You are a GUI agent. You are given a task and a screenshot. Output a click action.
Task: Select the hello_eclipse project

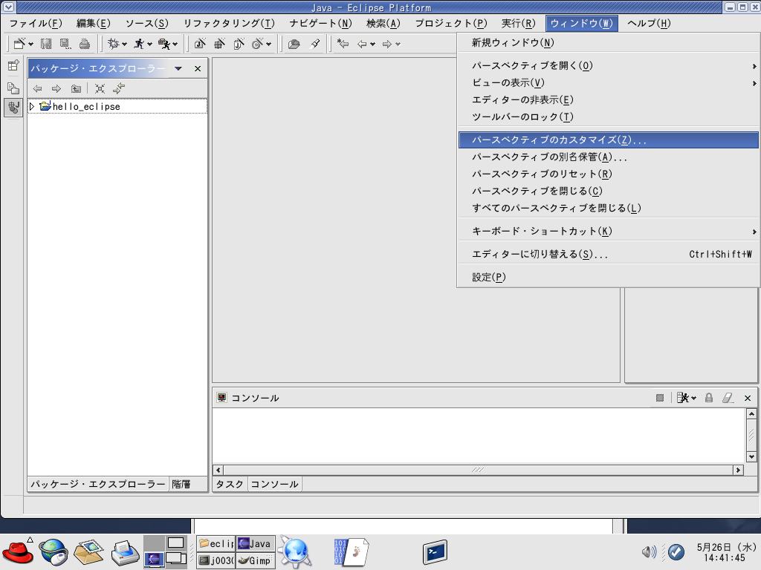pyautogui.click(x=86, y=107)
